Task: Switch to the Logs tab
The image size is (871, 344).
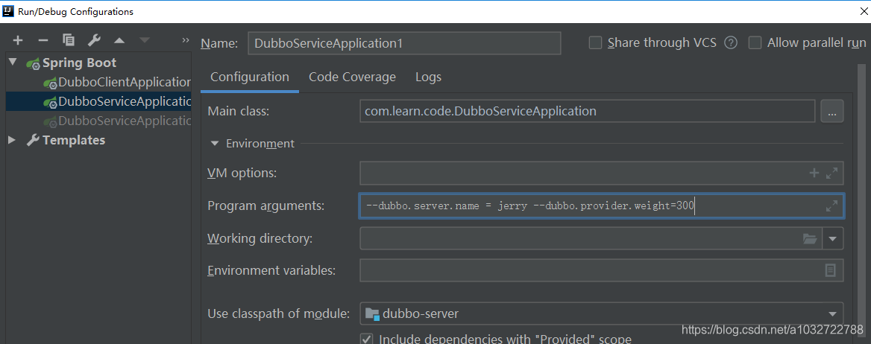Action: click(x=428, y=77)
